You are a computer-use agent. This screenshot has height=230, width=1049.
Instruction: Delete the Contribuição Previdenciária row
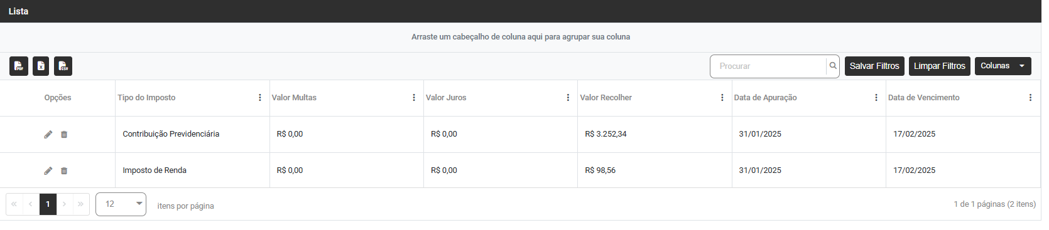tap(64, 134)
